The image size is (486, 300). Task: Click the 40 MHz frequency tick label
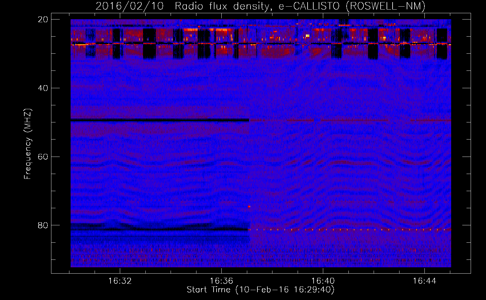point(43,88)
